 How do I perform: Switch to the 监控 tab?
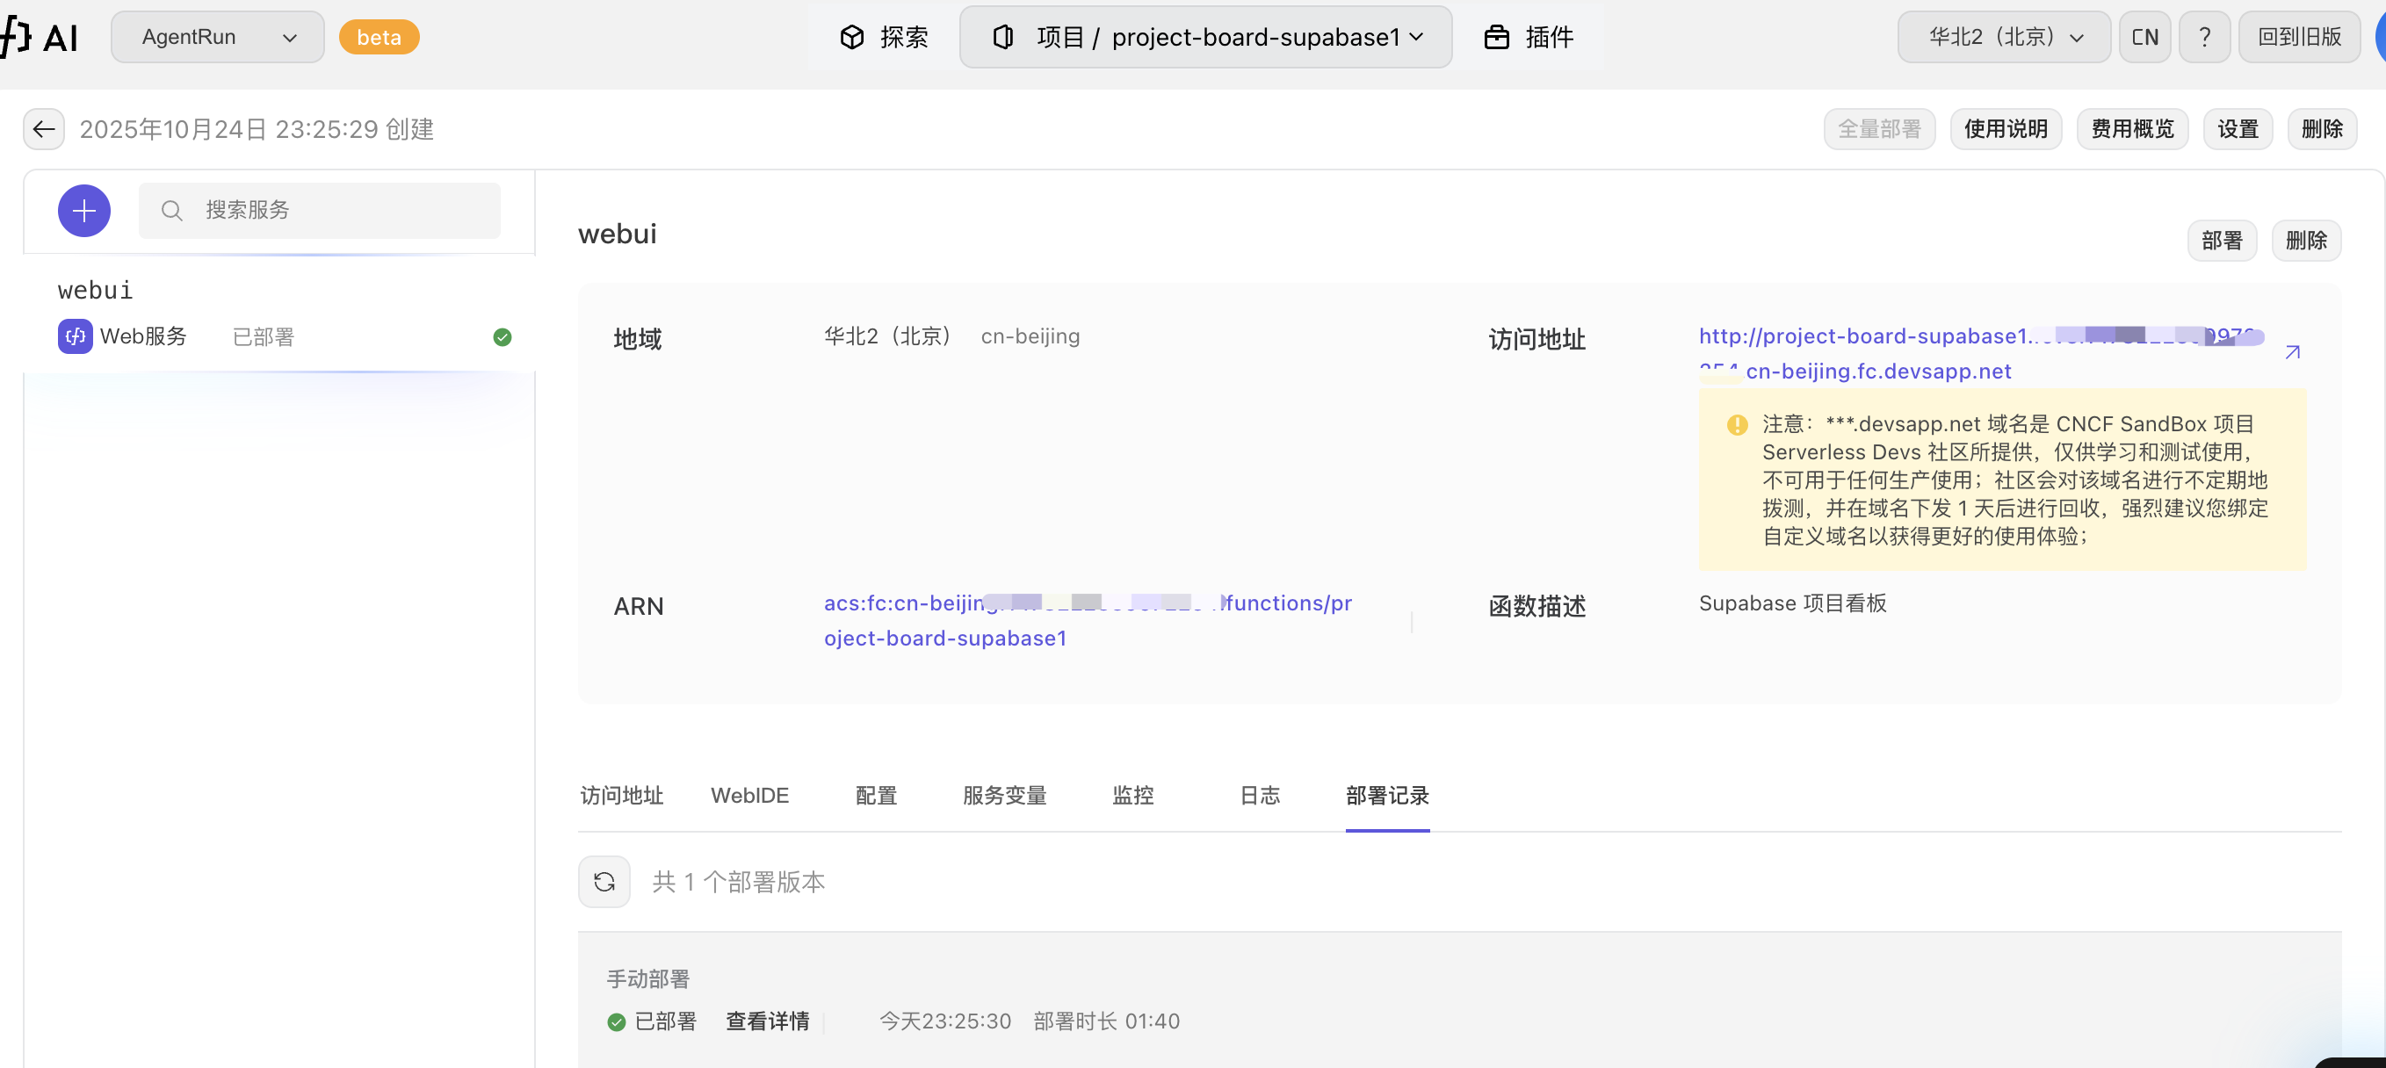tap(1132, 795)
